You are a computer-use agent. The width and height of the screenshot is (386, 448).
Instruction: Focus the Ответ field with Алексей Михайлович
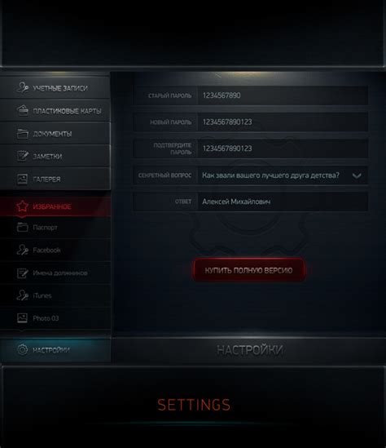click(x=283, y=202)
